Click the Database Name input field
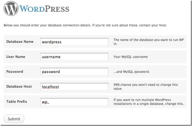Screen dimensions: 192x126 [74, 42]
